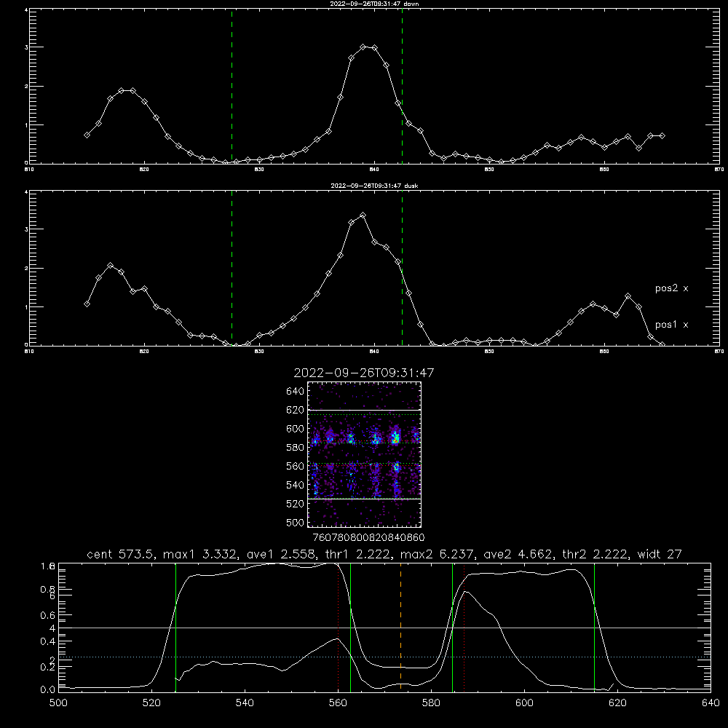Click the first diamond marker of the dusk curve
This screenshot has height=728, width=728.
87,304
